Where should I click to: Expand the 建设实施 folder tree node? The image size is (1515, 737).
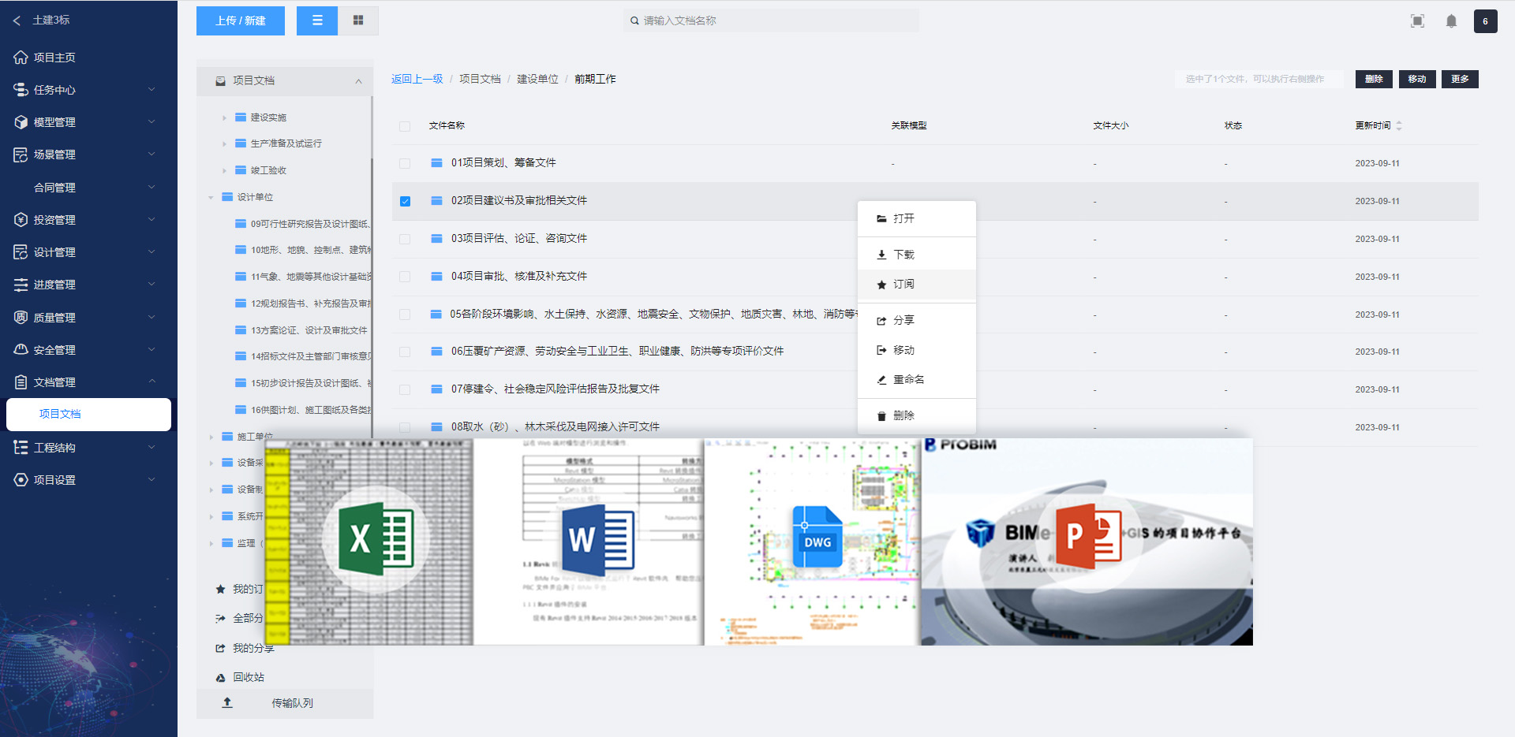pyautogui.click(x=224, y=117)
